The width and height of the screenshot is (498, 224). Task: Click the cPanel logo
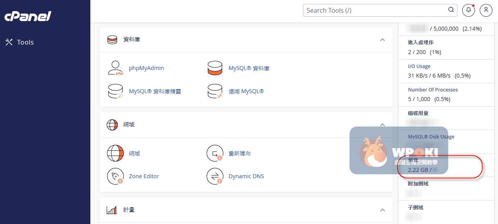[28, 16]
